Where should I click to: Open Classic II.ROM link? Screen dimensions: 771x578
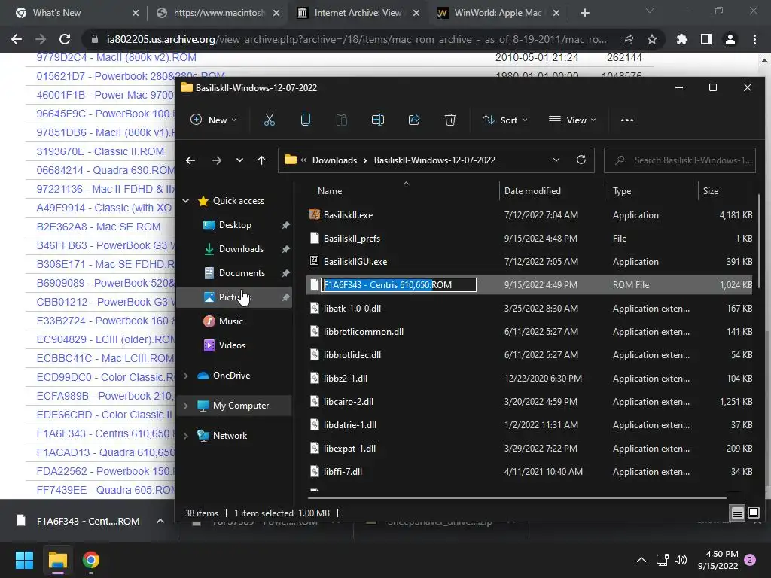pos(100,151)
